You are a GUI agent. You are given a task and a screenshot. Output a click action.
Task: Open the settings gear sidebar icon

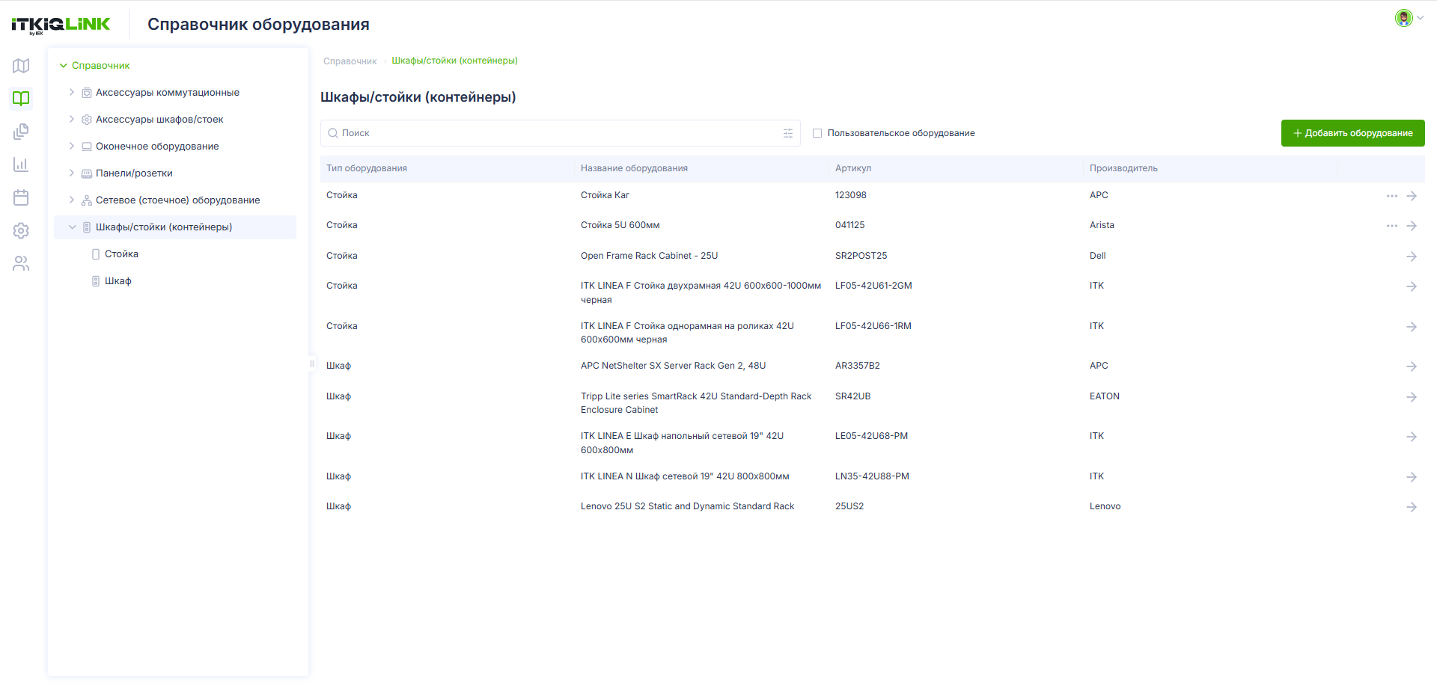pos(21,230)
